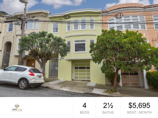Click the RENT / MONTH label
The height and width of the screenshot is (118, 158).
[x=139, y=112]
